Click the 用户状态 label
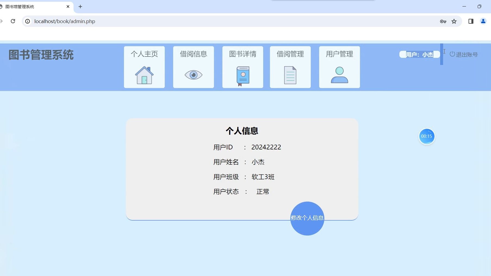The height and width of the screenshot is (276, 491). [x=226, y=192]
